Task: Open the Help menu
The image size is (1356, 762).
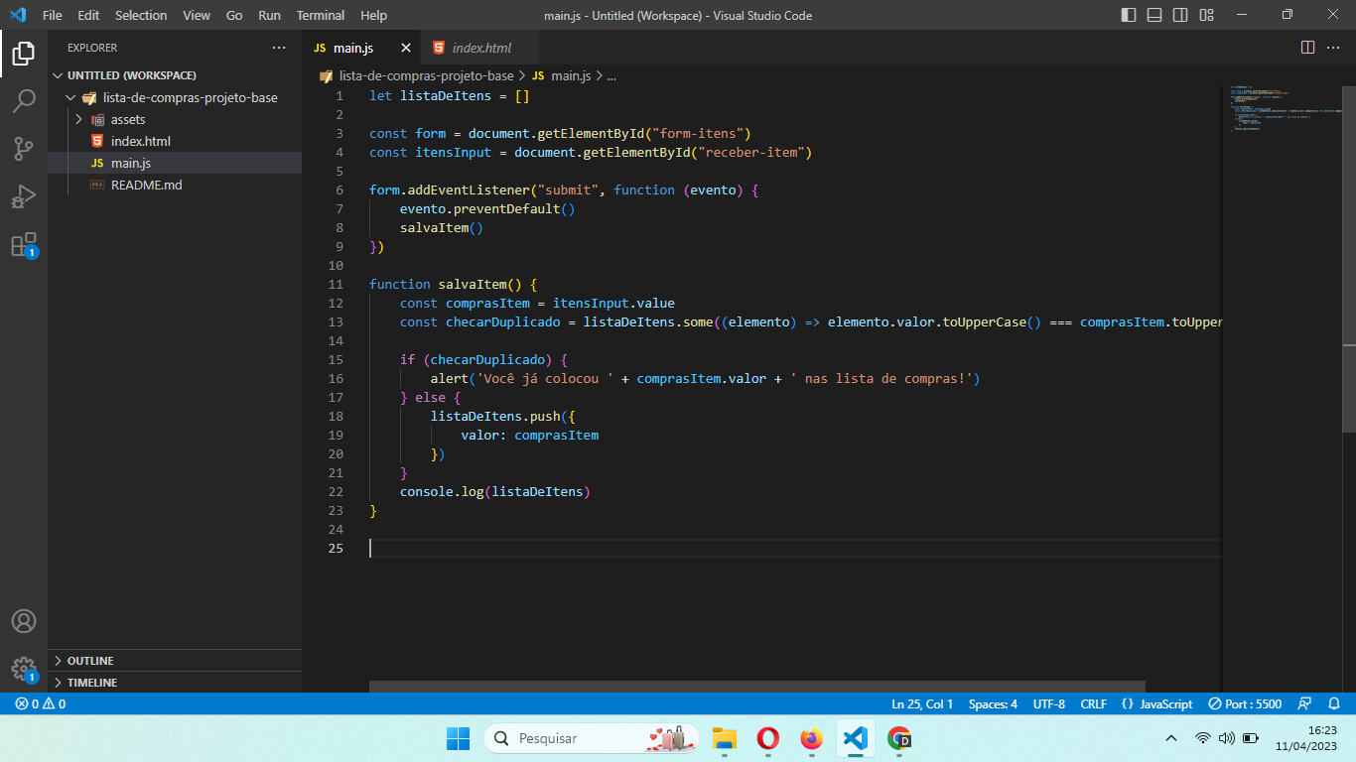Action: tap(374, 15)
